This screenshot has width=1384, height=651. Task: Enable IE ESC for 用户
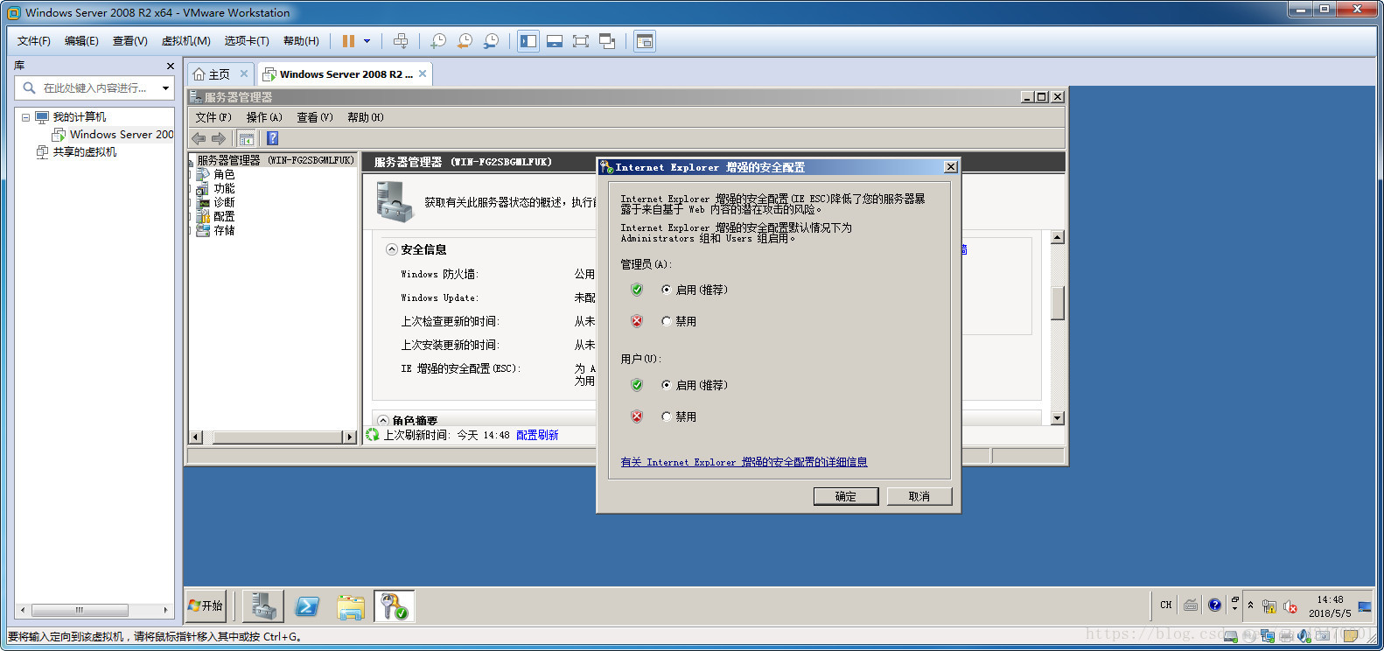[x=667, y=385]
